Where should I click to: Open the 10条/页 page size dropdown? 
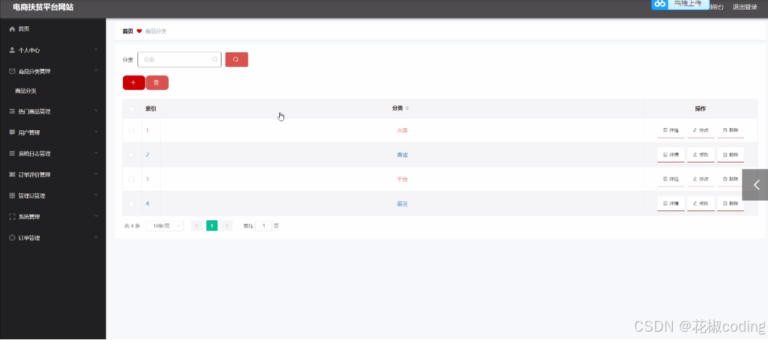click(x=165, y=226)
